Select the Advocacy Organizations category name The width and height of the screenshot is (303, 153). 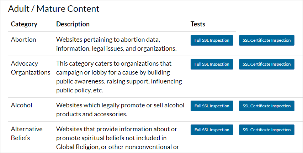pos(31,68)
